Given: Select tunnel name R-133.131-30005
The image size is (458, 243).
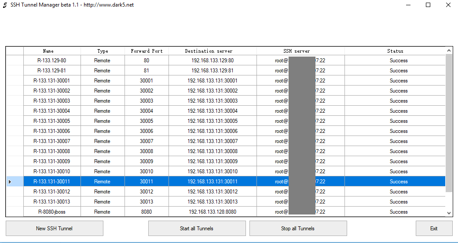Looking at the screenshot, I should point(52,121).
